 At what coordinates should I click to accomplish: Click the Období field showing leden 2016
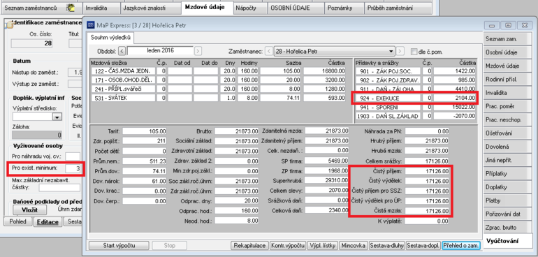point(160,51)
